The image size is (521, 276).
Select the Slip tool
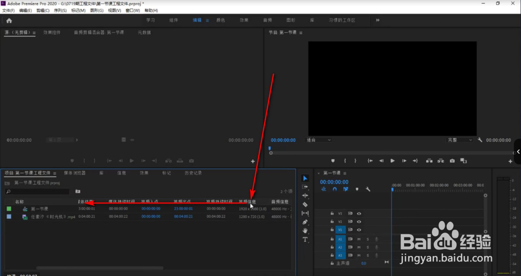[x=305, y=213]
